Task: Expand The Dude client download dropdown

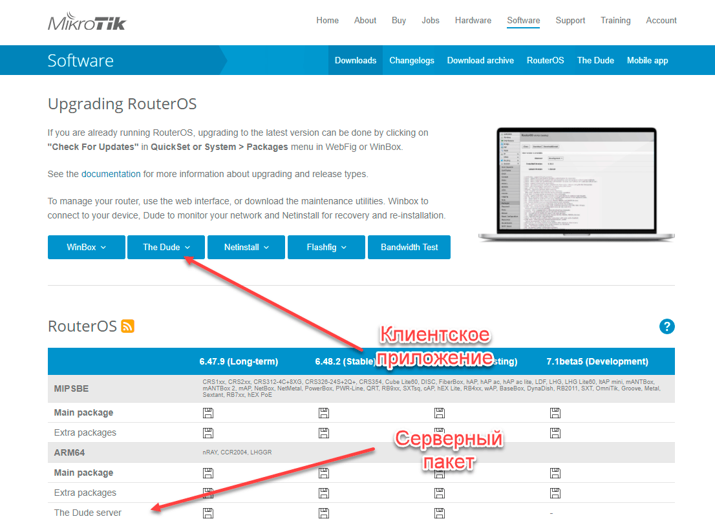Action: coord(166,247)
